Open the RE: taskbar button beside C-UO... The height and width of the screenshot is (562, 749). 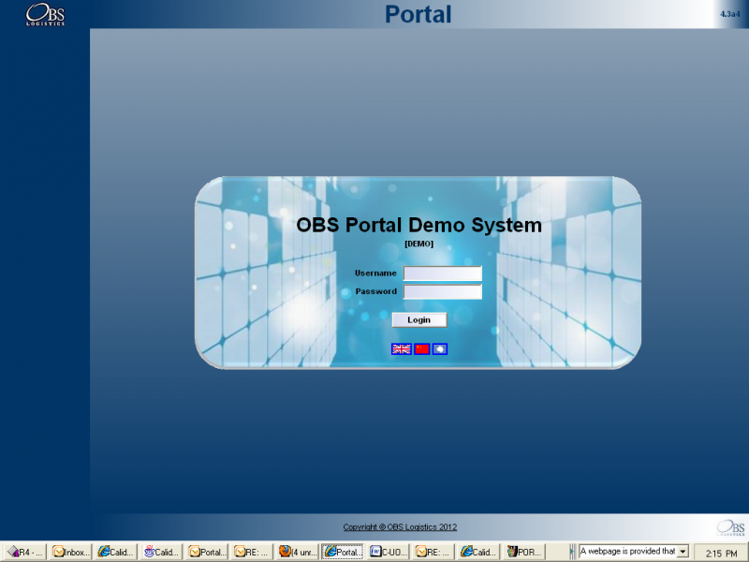click(x=433, y=552)
